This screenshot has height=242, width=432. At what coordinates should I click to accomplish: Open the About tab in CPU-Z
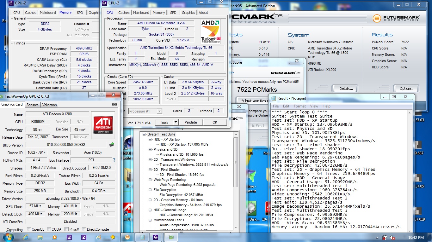(203, 13)
